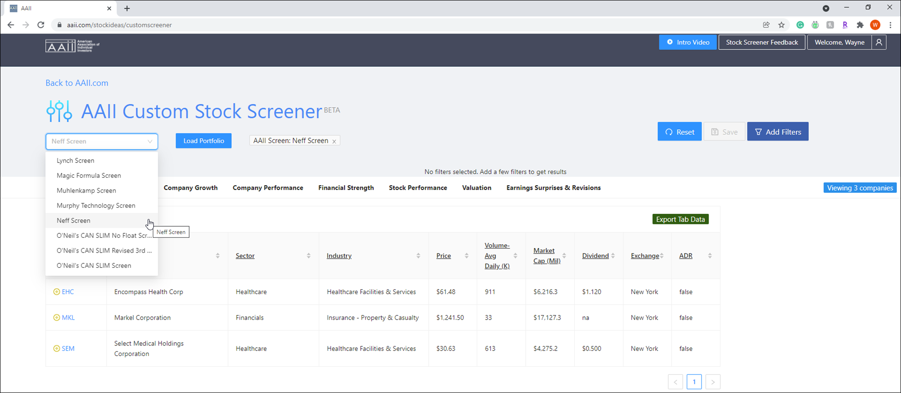Select page 1 in pagination
The image size is (901, 393).
point(694,382)
